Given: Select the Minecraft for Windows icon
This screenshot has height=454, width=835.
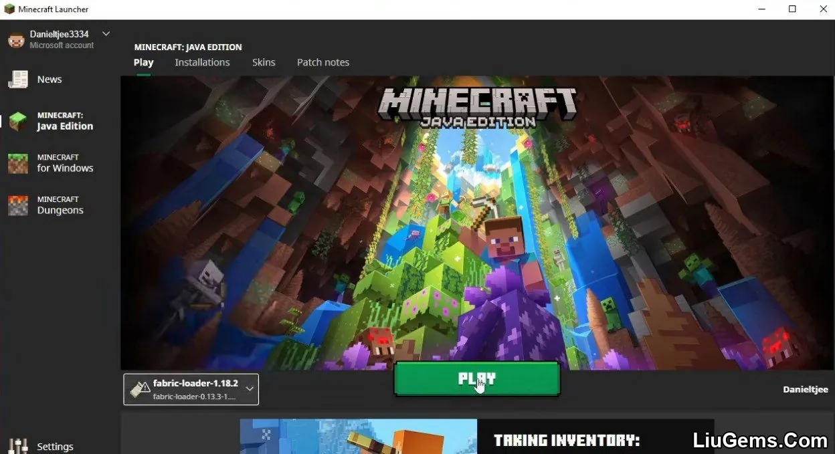Looking at the screenshot, I should coord(18,163).
